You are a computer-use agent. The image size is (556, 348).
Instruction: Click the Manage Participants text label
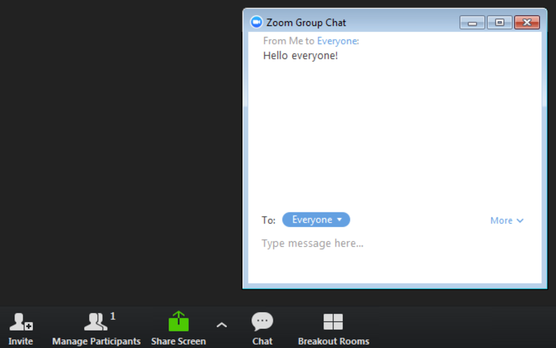tap(97, 341)
